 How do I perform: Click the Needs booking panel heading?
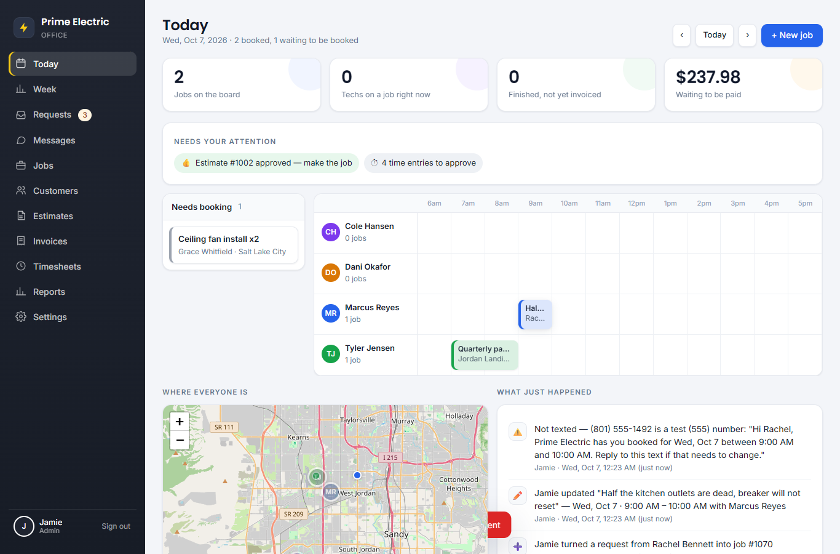click(x=202, y=207)
